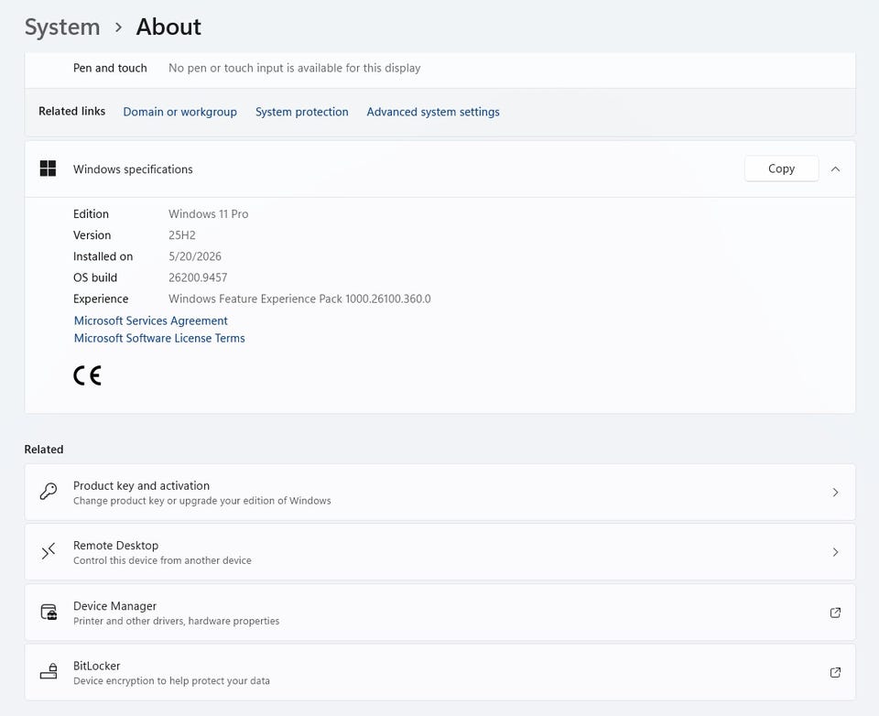Click the Remote Desktop arrows icon

tap(49, 552)
